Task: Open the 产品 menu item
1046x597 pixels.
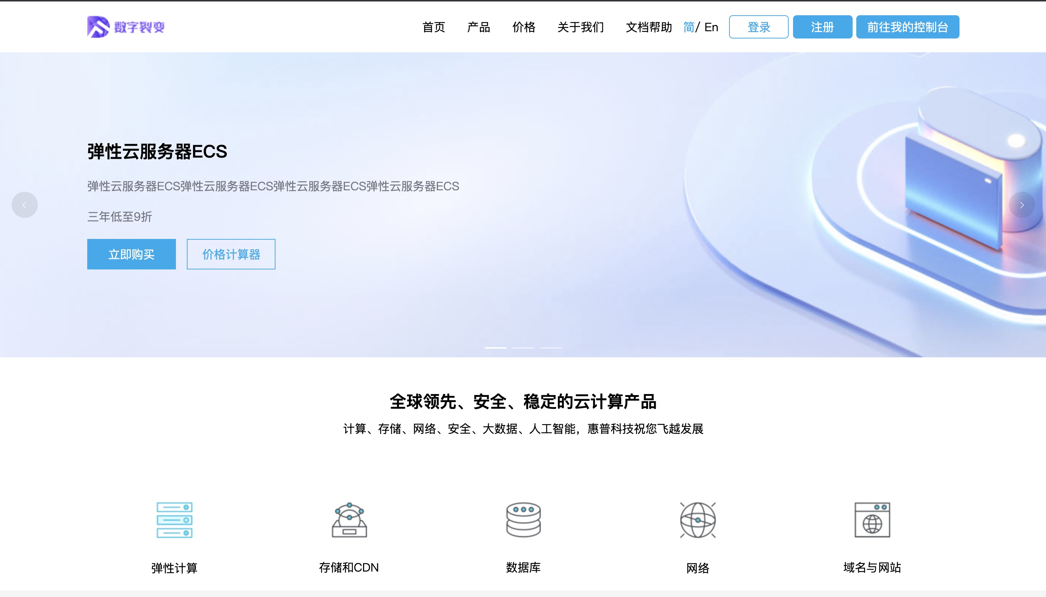Action: point(478,27)
